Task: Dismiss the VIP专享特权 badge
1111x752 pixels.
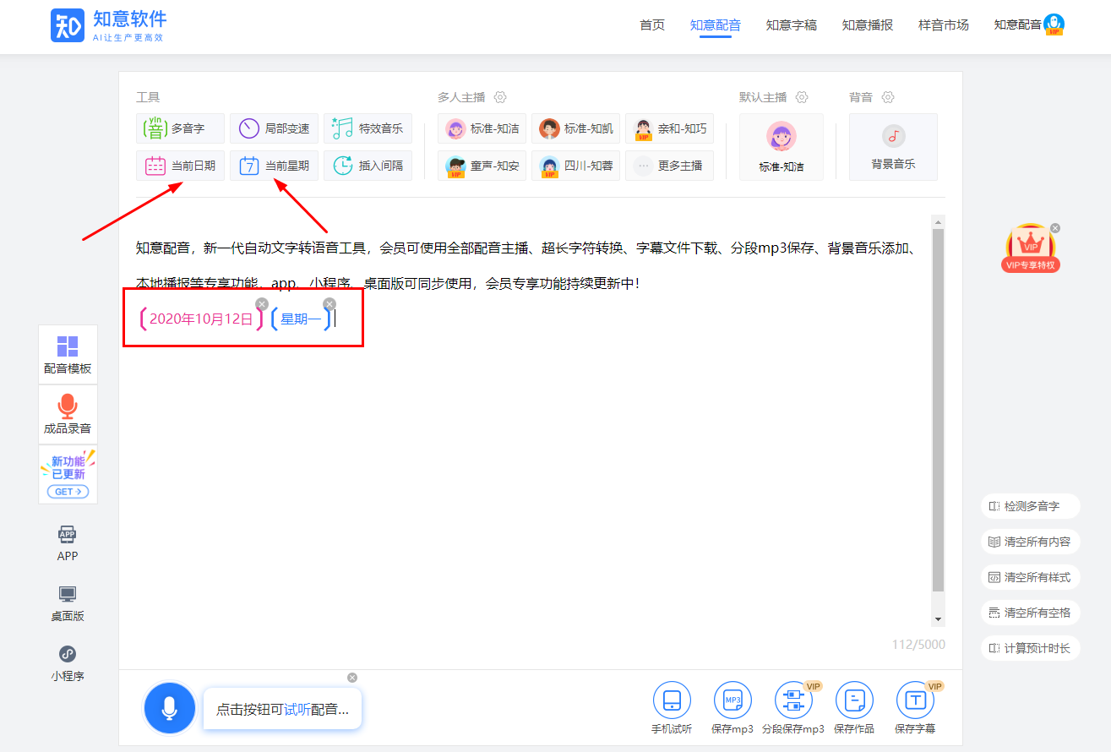Action: coord(1055,228)
